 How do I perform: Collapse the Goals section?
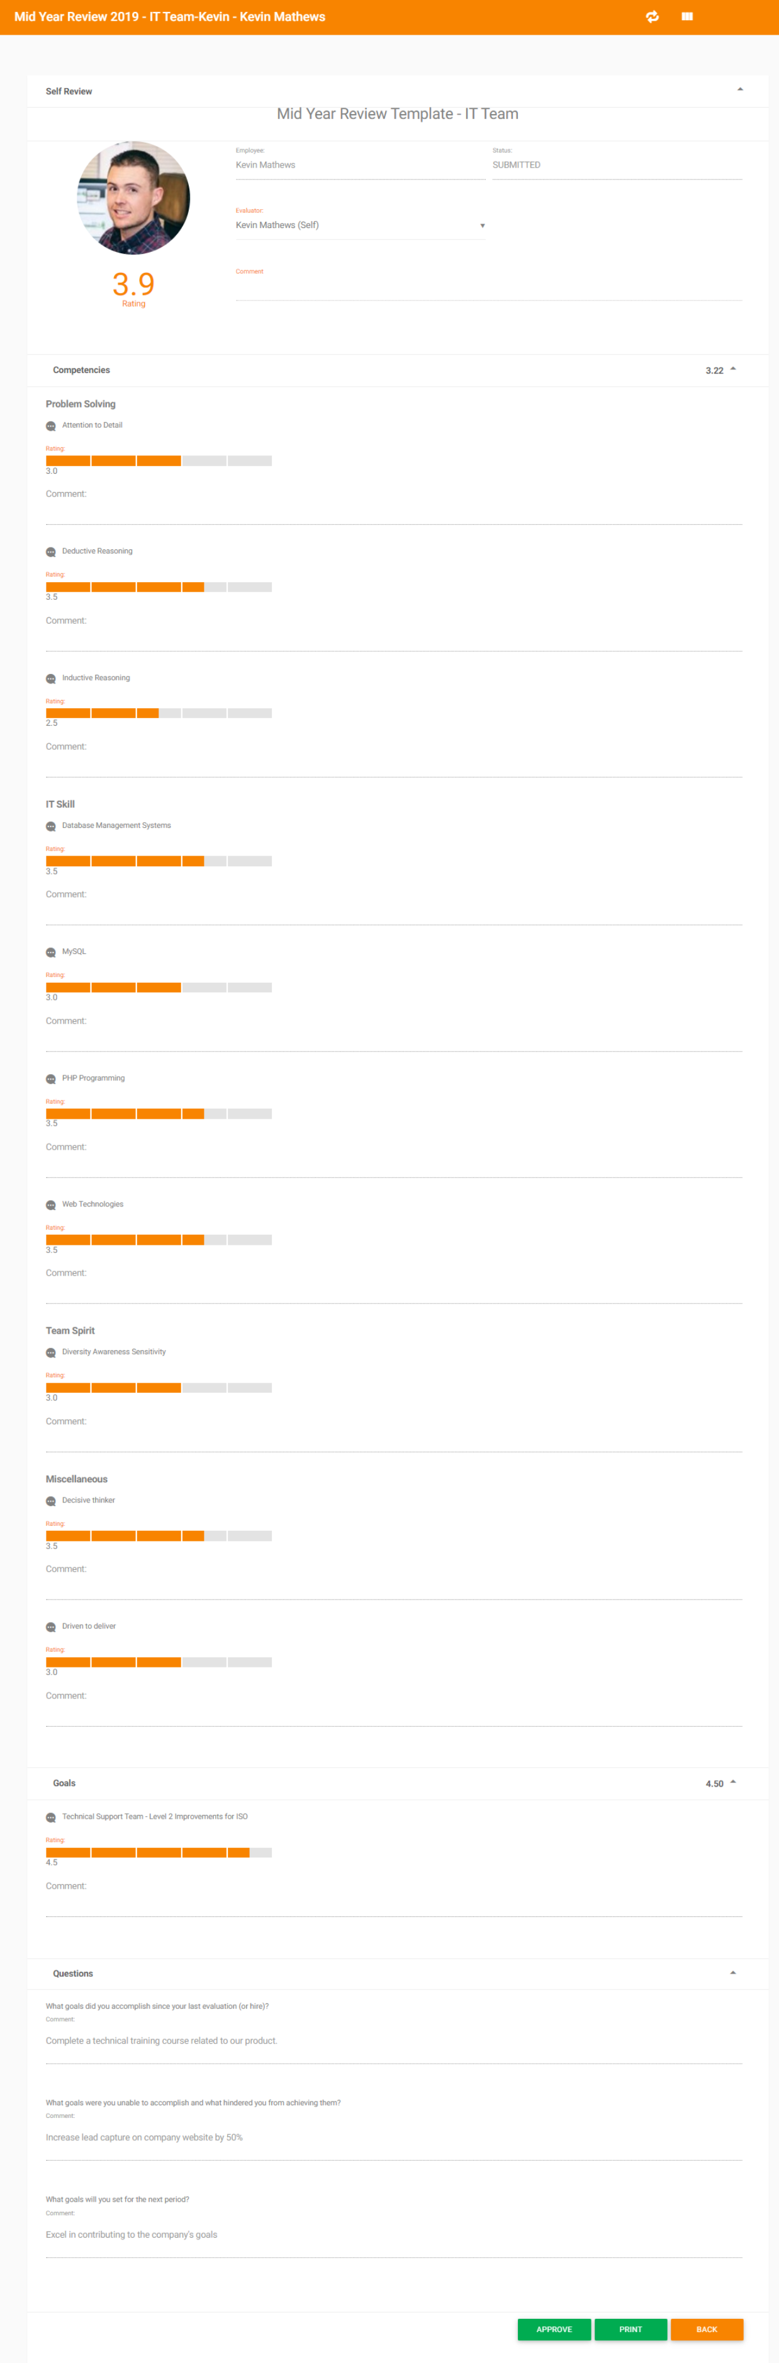click(x=733, y=1782)
